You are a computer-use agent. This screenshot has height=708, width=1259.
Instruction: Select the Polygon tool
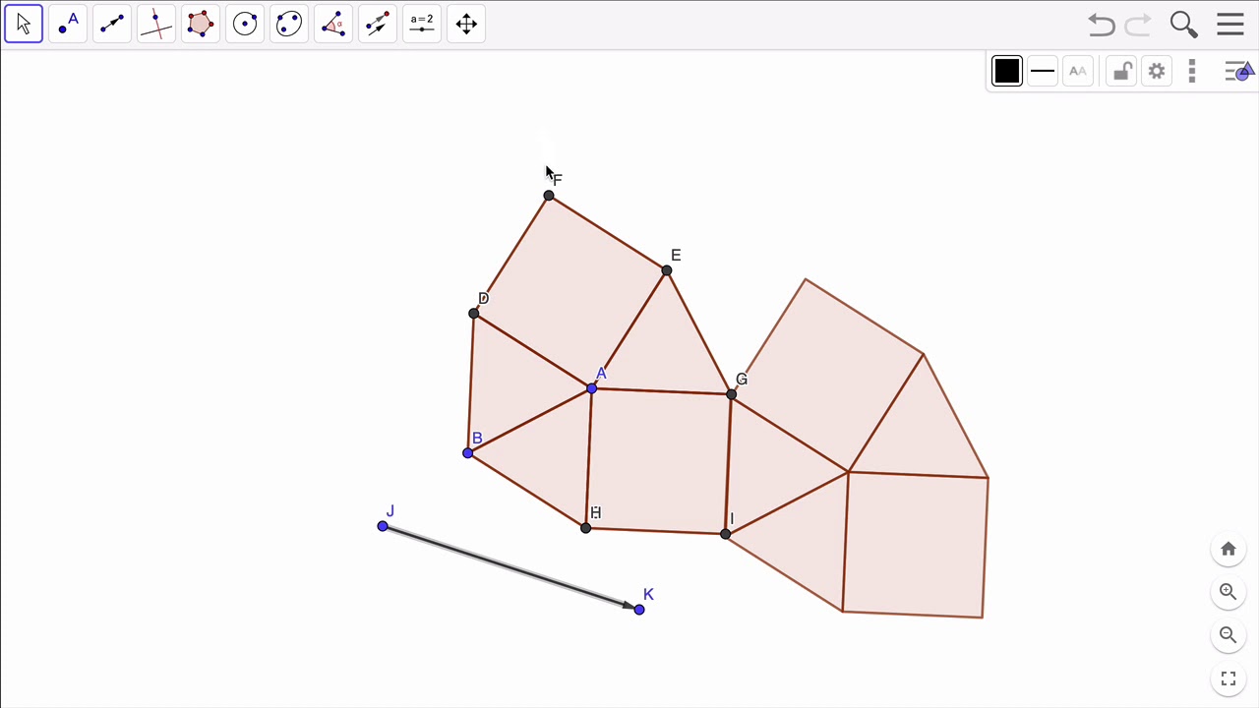(201, 24)
